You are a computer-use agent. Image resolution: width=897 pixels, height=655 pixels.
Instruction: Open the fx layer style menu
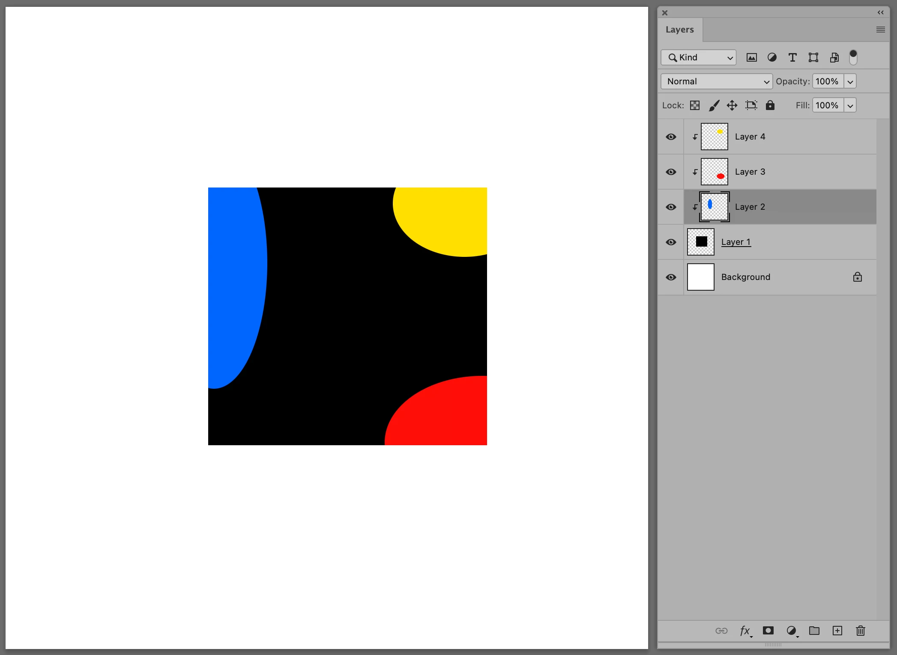point(745,631)
